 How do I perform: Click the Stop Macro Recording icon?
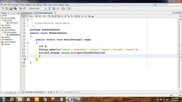[x=86, y=16]
